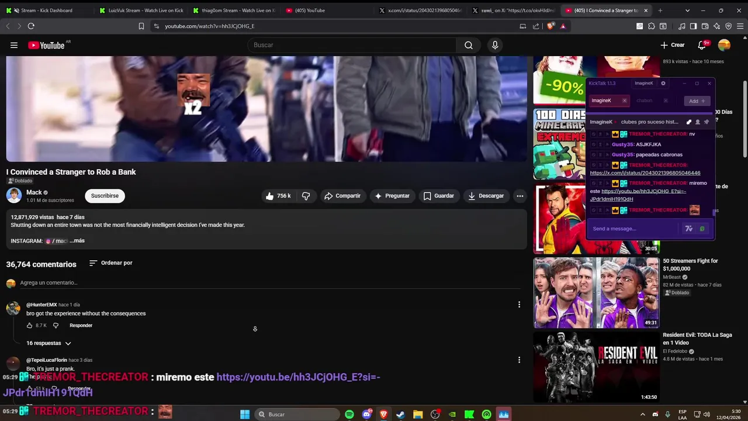This screenshot has width=748, height=421.
Task: Open x.com status link in KickTalk chat
Action: click(x=645, y=173)
